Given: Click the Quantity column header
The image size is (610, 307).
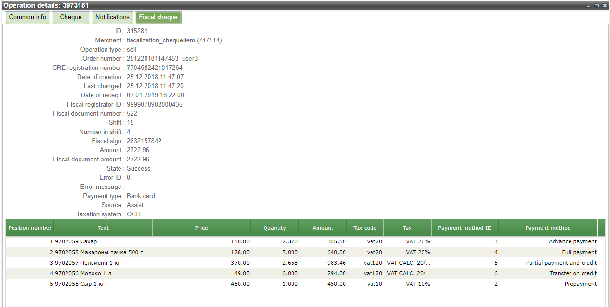Looking at the screenshot, I should (275, 228).
